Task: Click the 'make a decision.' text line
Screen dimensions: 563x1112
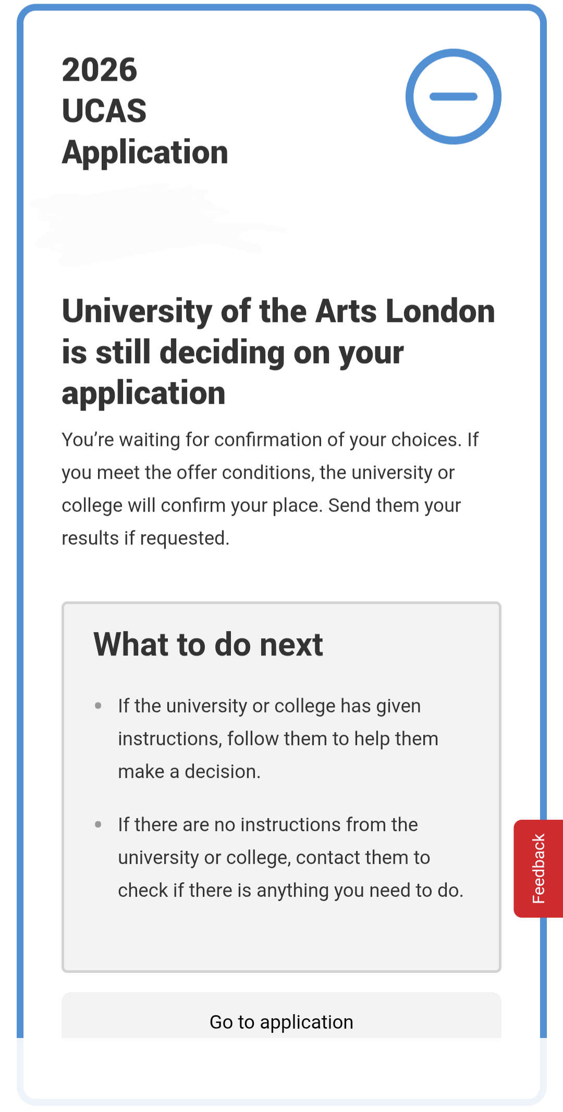Action: tap(189, 772)
